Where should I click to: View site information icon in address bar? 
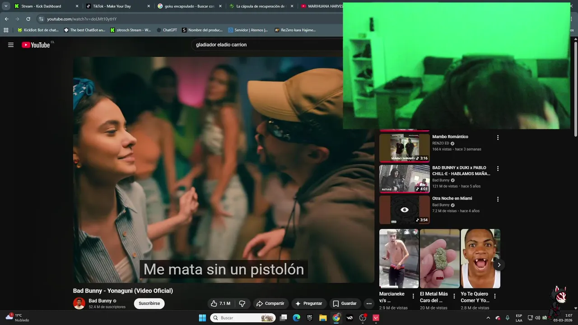click(x=41, y=19)
